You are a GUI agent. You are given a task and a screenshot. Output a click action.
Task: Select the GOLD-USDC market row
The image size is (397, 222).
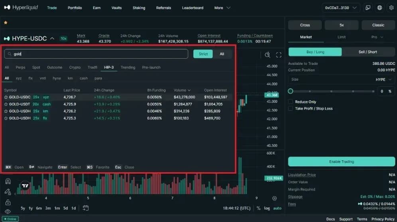pyautogui.click(x=117, y=97)
